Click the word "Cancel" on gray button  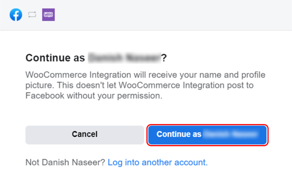click(x=85, y=134)
